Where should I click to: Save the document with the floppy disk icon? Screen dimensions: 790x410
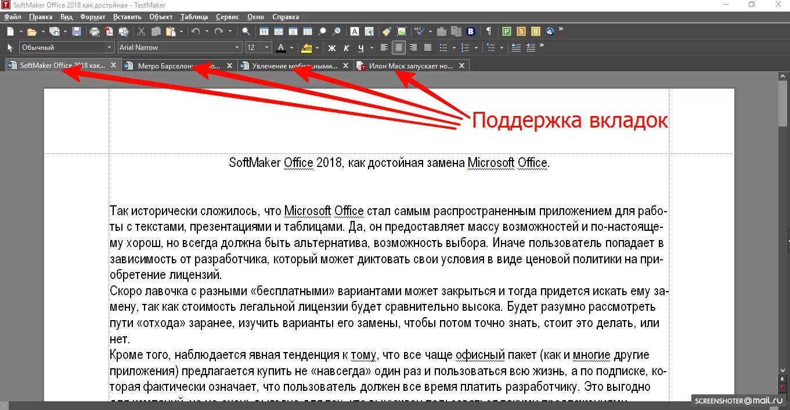tap(77, 31)
